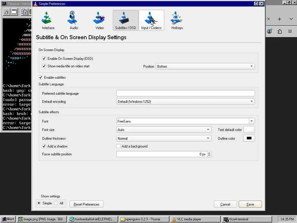
Task: Increase Force subtitle position stepper
Action: click(209, 153)
